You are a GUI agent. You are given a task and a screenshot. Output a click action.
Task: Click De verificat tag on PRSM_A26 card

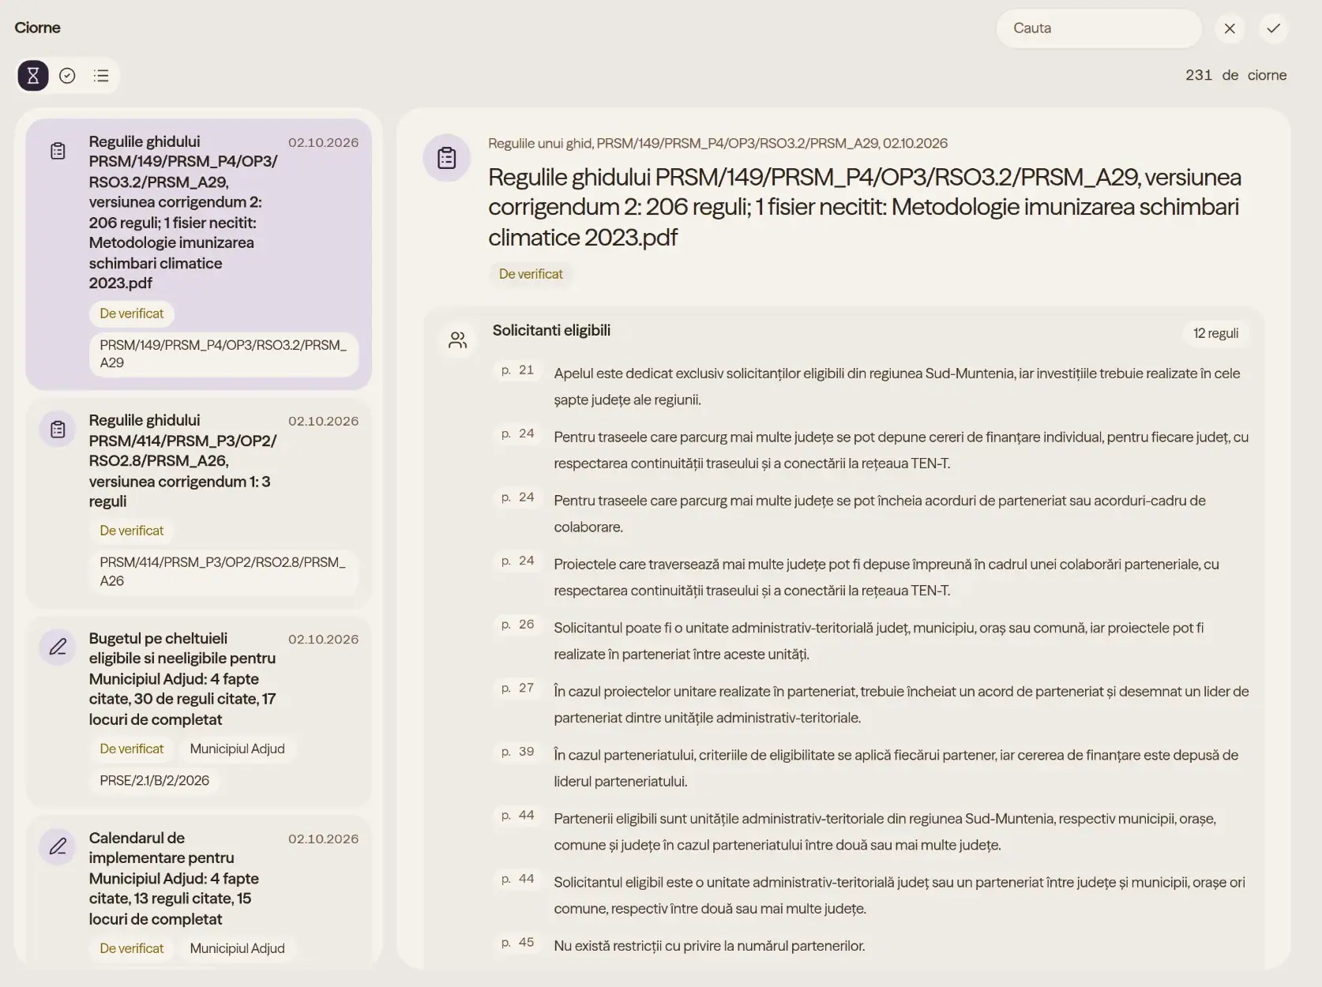click(131, 531)
